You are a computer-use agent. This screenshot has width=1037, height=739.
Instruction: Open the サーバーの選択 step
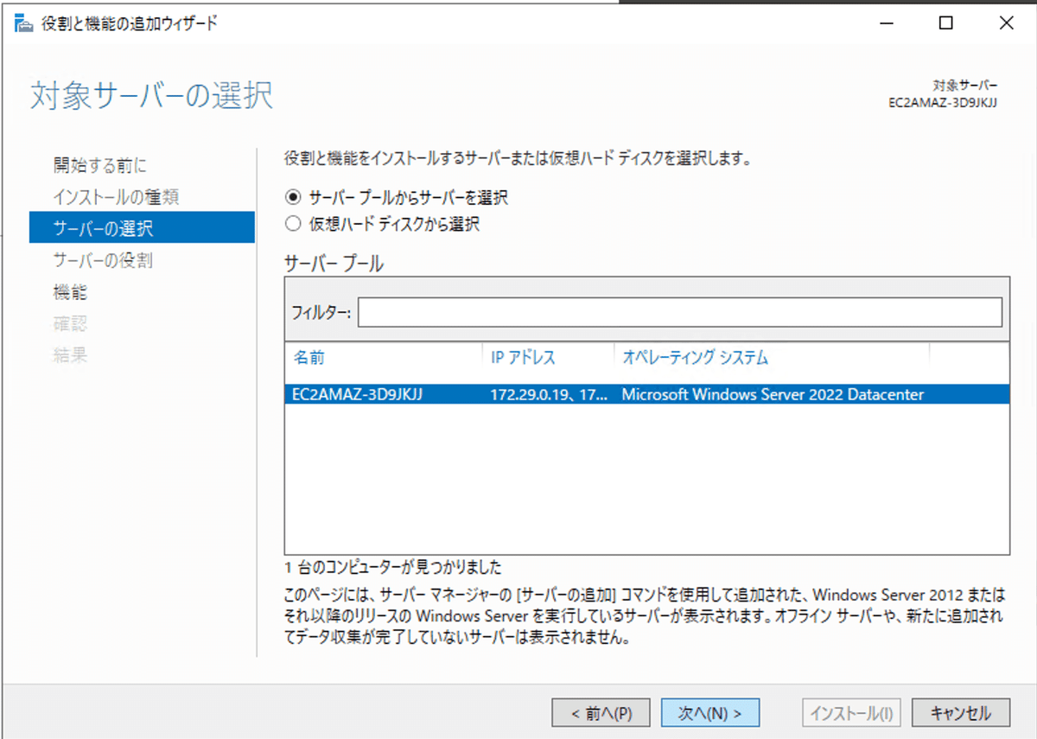pyautogui.click(x=142, y=228)
